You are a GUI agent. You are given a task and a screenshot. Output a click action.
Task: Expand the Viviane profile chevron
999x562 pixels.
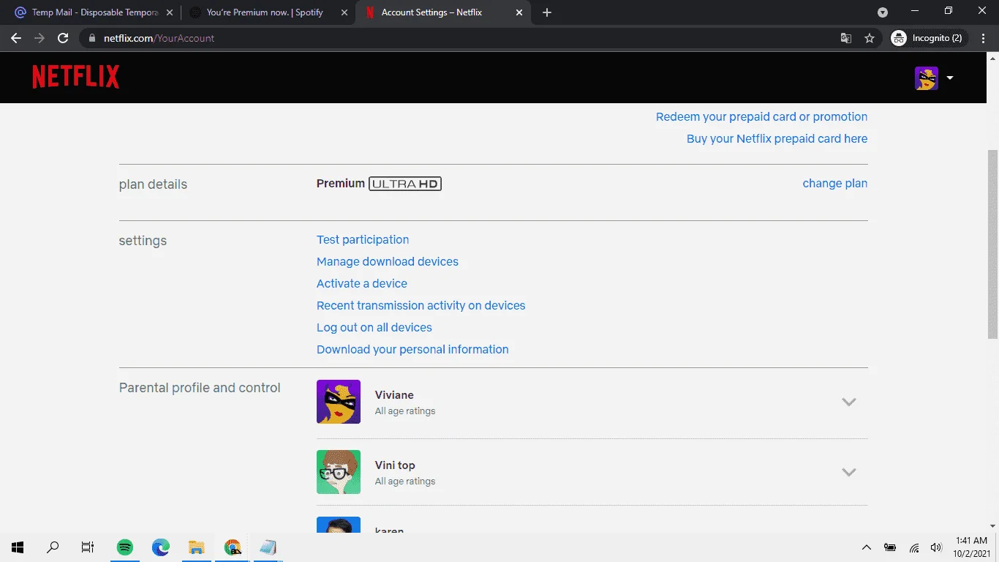pyautogui.click(x=848, y=402)
